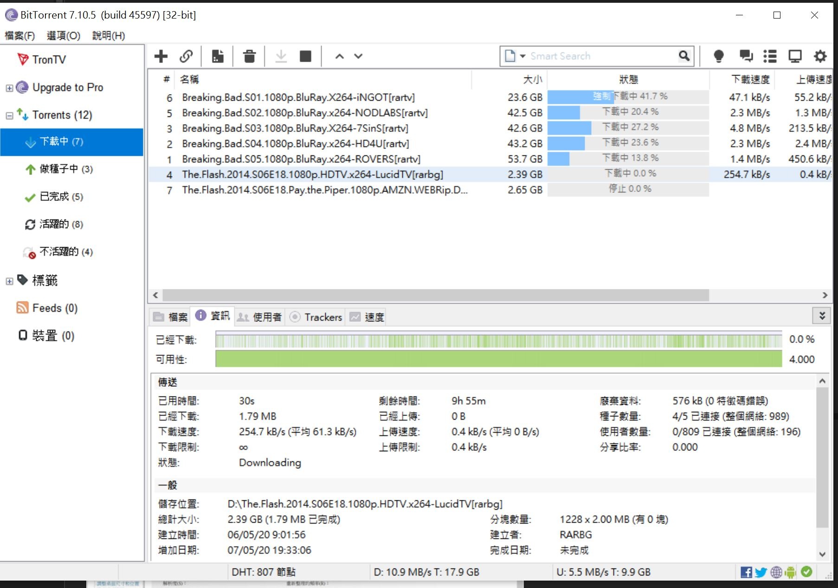The image size is (838, 588).
Task: Collapse Torrents (12) tree node
Action: (9, 115)
